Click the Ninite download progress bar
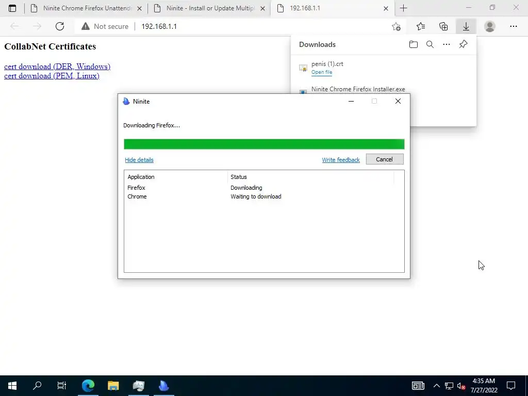528x396 pixels. pos(264,144)
